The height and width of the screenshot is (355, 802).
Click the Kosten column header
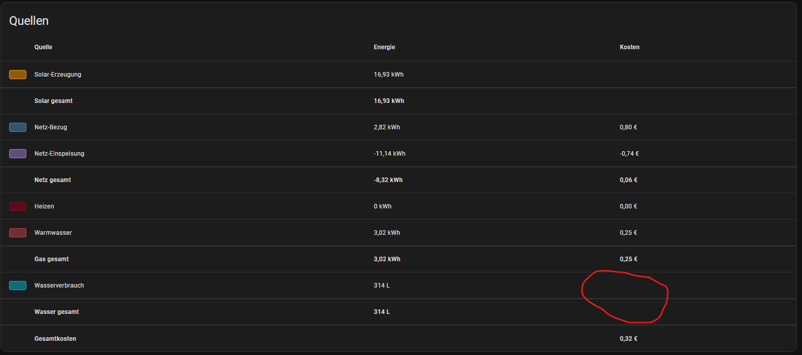pyautogui.click(x=629, y=47)
